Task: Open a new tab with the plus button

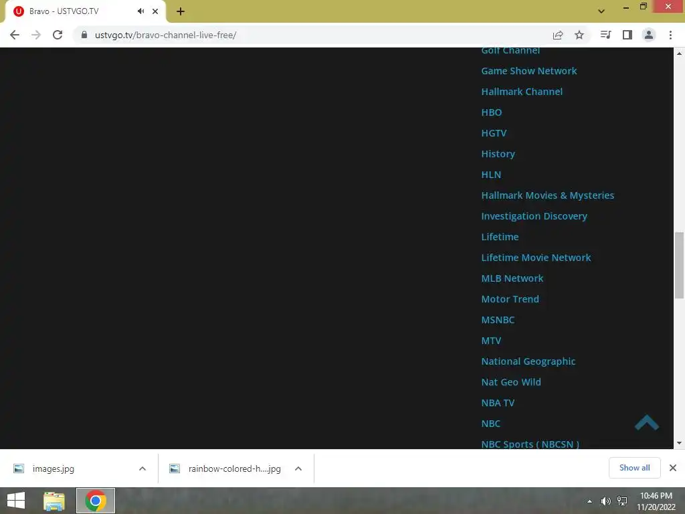Action: click(181, 11)
